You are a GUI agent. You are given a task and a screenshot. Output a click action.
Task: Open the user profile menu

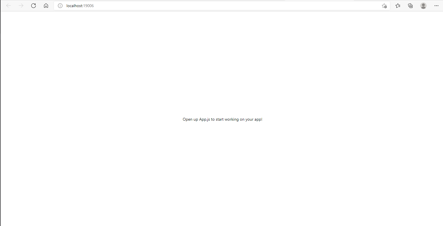(x=423, y=6)
